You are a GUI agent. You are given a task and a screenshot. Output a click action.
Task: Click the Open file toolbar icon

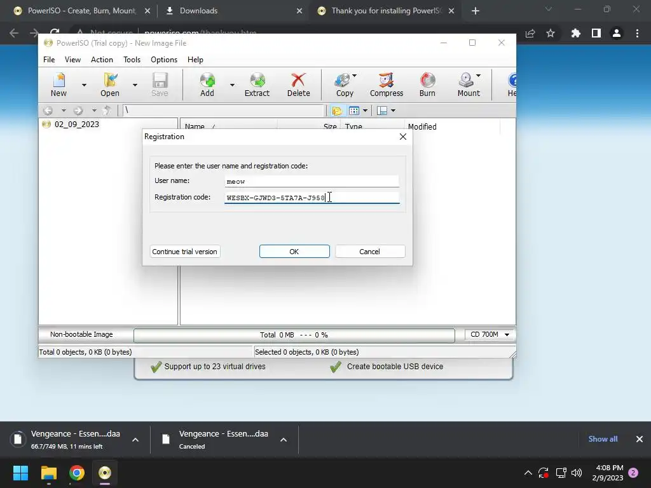tap(110, 85)
